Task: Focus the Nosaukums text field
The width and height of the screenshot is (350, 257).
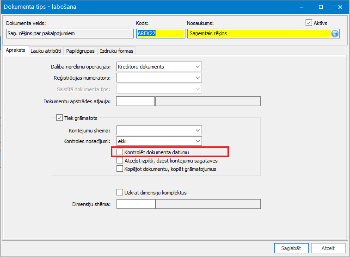Action: pos(258,33)
